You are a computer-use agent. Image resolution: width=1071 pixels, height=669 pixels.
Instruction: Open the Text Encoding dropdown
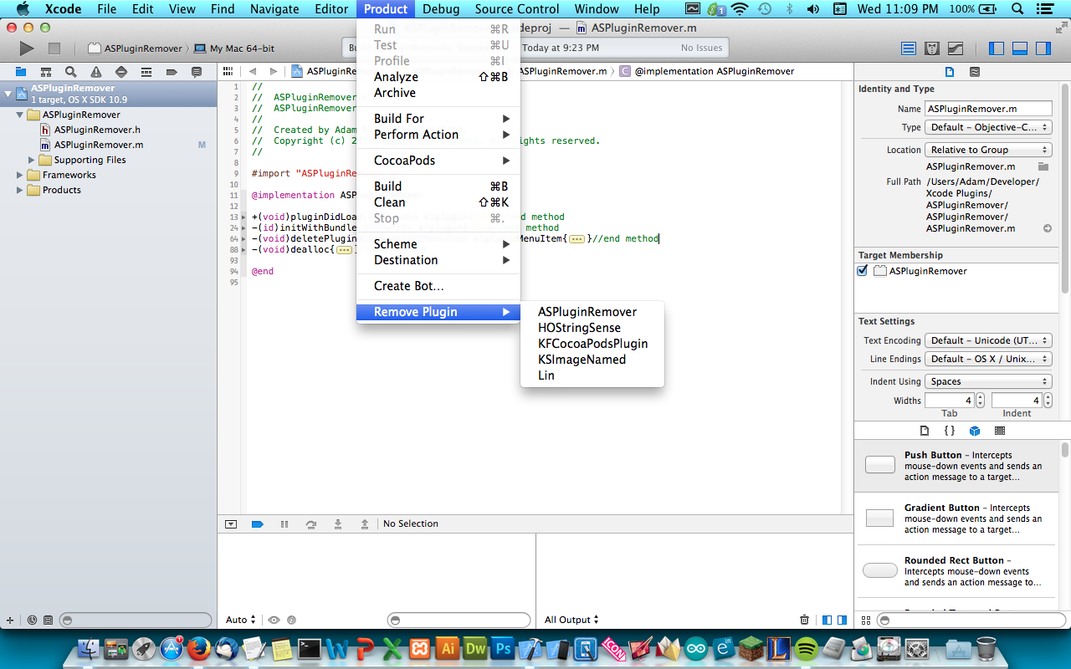(988, 340)
